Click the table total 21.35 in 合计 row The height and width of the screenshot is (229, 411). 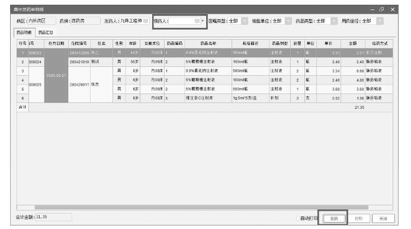point(359,108)
